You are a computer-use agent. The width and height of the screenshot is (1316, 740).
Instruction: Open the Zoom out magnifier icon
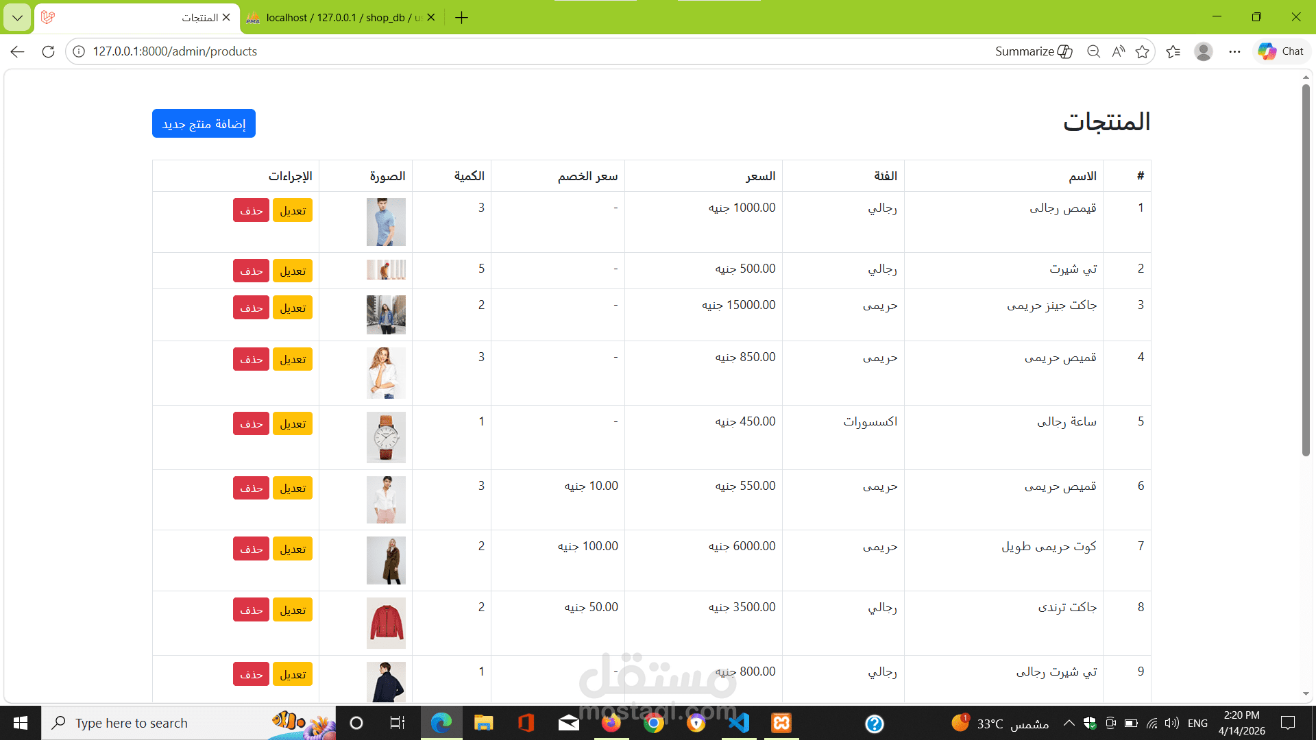click(1093, 51)
